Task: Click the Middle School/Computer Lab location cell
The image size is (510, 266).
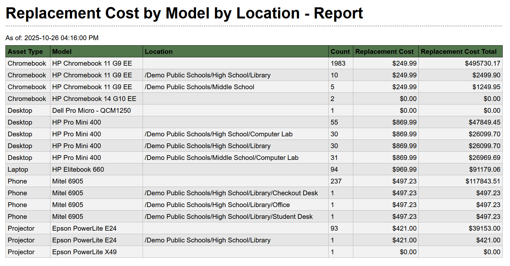Action: click(221, 158)
